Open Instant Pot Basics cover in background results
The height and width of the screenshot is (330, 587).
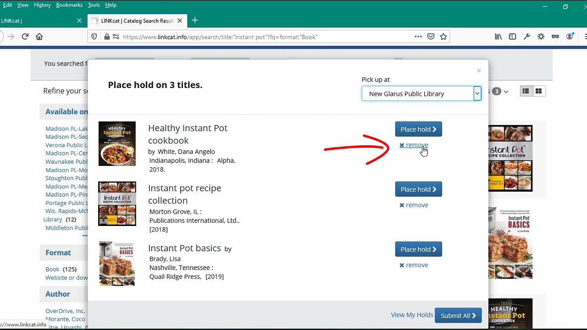(x=510, y=243)
